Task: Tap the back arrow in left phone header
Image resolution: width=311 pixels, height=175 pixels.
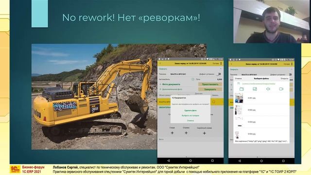Action: coord(160,64)
